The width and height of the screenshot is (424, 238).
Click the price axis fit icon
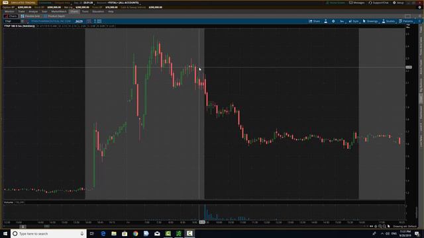point(408,26)
